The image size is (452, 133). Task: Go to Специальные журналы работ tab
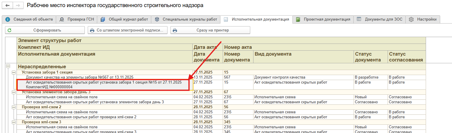pos(186,19)
